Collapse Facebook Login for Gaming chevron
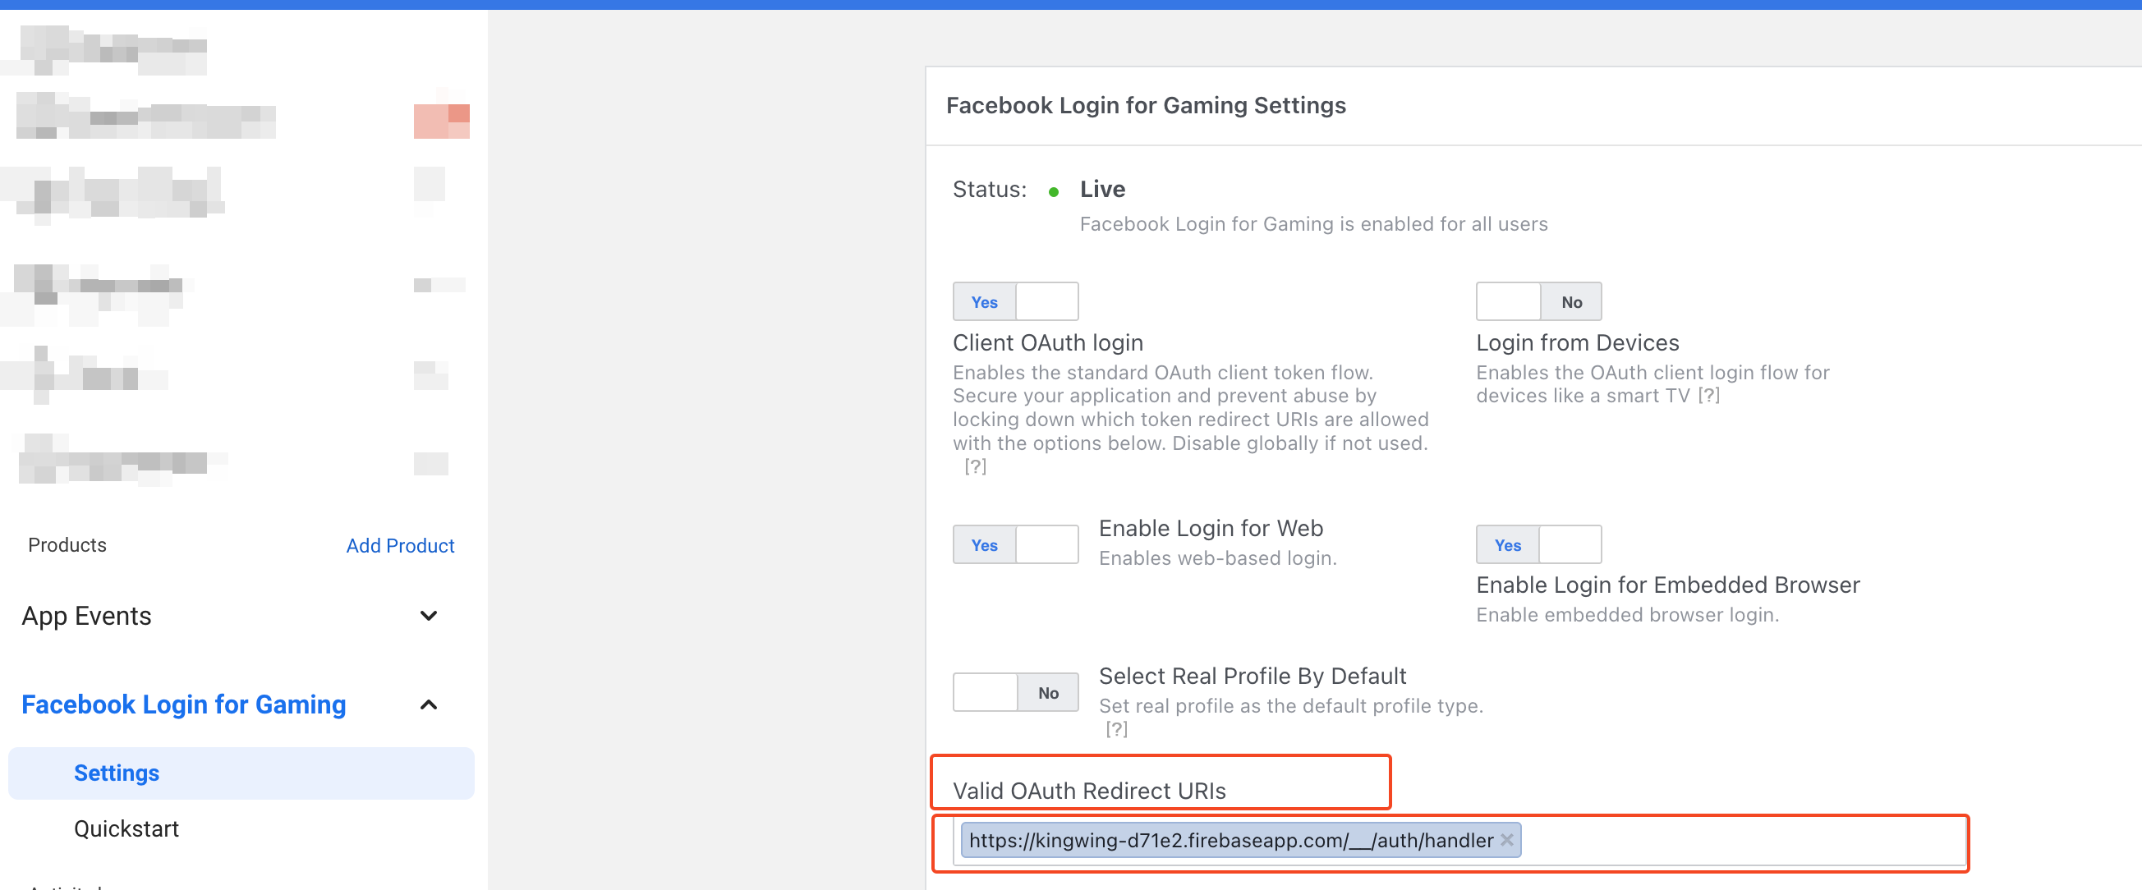The width and height of the screenshot is (2142, 890). pyautogui.click(x=428, y=704)
